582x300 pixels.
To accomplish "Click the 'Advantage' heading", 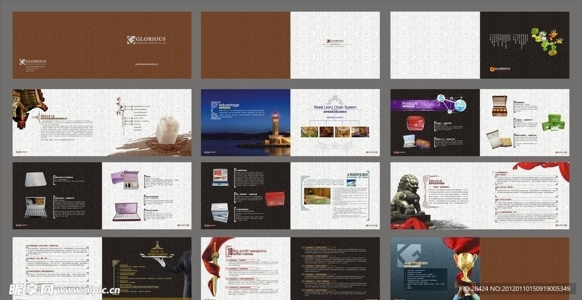I will pyautogui.click(x=228, y=105).
